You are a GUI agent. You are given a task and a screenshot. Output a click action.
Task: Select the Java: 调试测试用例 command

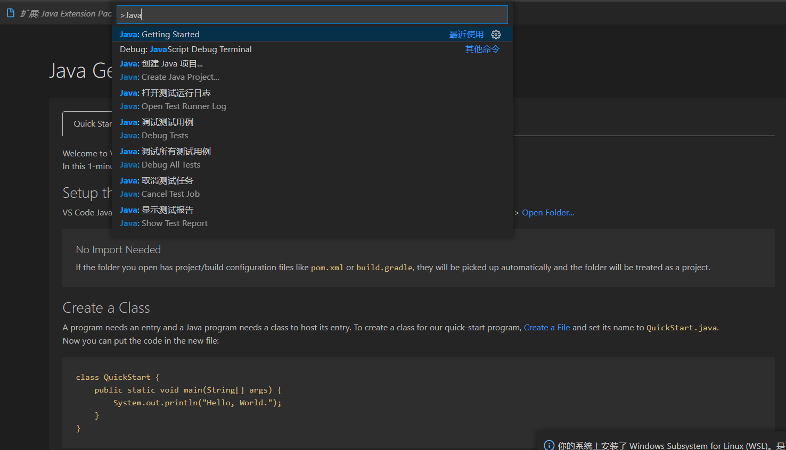click(312, 129)
